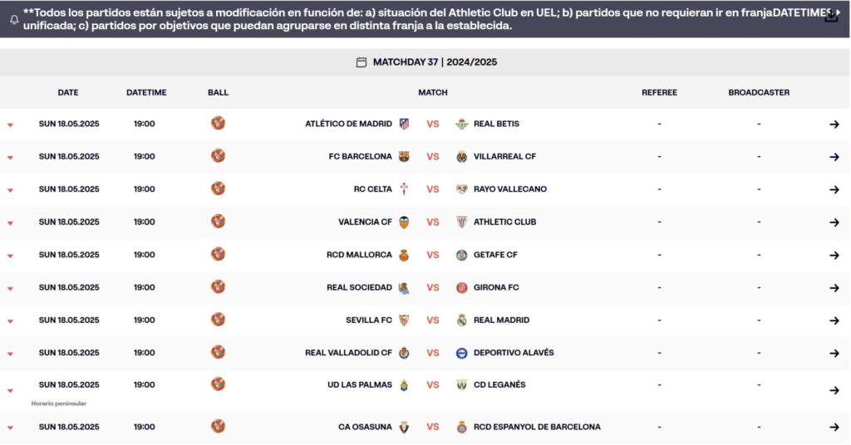Click the Valencia CF crest
This screenshot has height=445, width=851.
tap(405, 222)
